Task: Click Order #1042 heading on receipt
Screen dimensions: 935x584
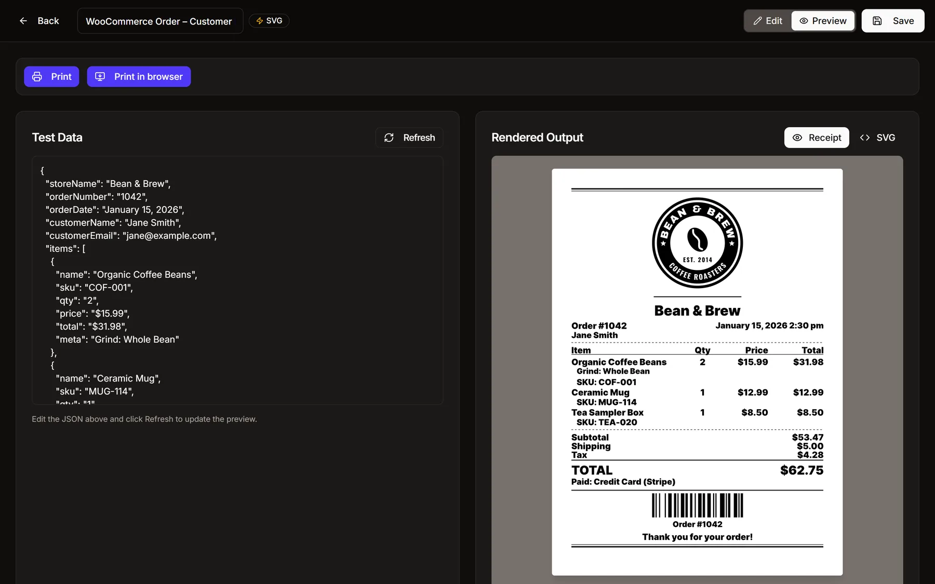Action: click(x=599, y=325)
